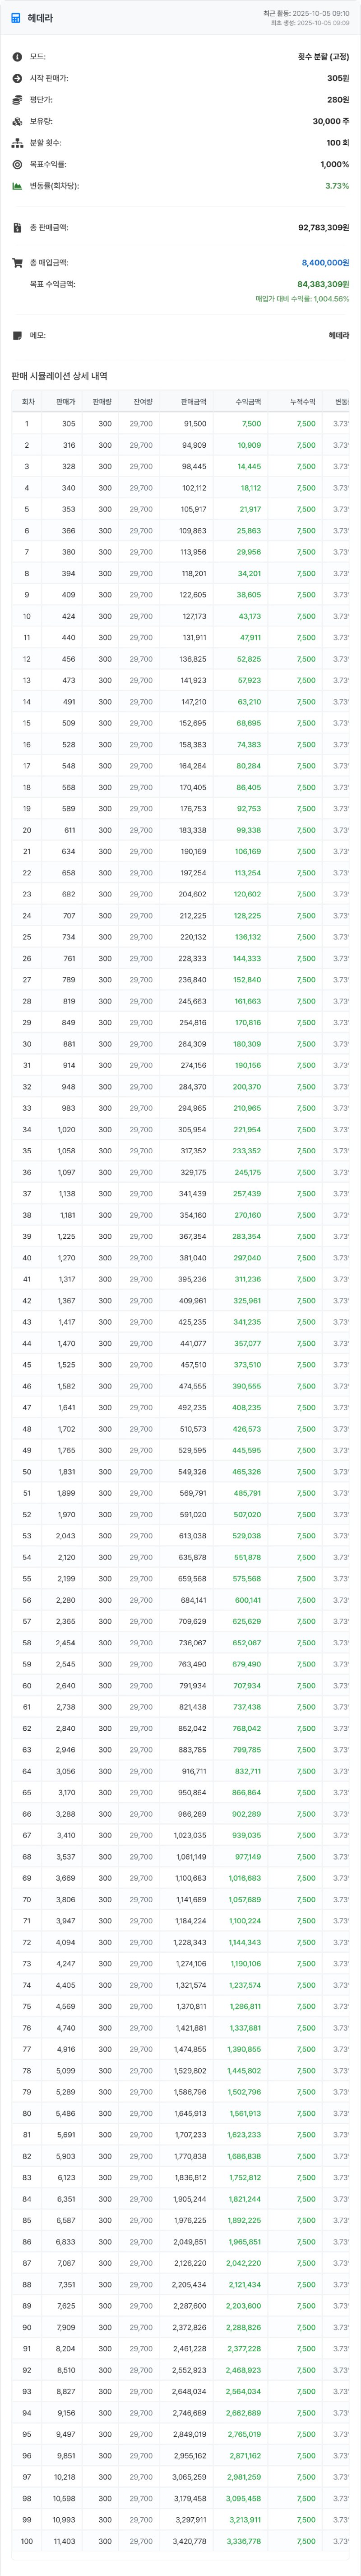Click the chart icon next to 변동률(회차당)
The width and height of the screenshot is (361, 2576).
point(17,186)
